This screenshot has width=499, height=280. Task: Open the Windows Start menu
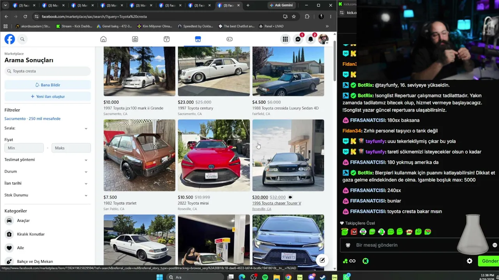tap(159, 277)
